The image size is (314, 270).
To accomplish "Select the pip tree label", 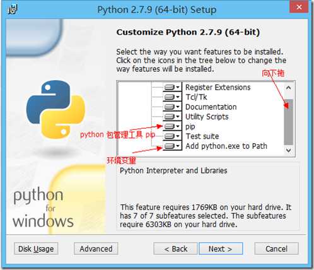I will coord(190,127).
